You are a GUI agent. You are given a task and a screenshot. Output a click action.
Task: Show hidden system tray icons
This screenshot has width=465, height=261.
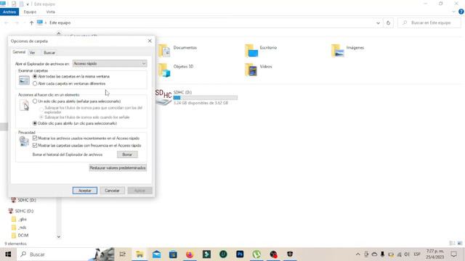[x=358, y=254]
